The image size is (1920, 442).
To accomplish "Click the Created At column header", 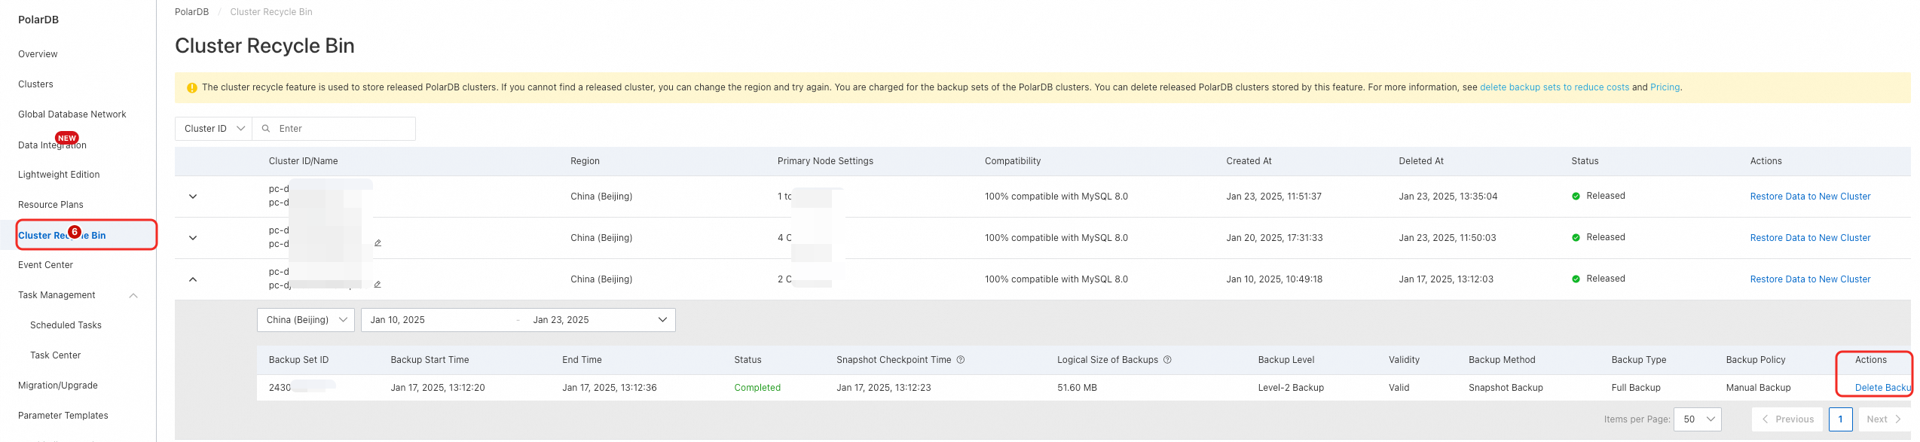I will pyautogui.click(x=1249, y=161).
